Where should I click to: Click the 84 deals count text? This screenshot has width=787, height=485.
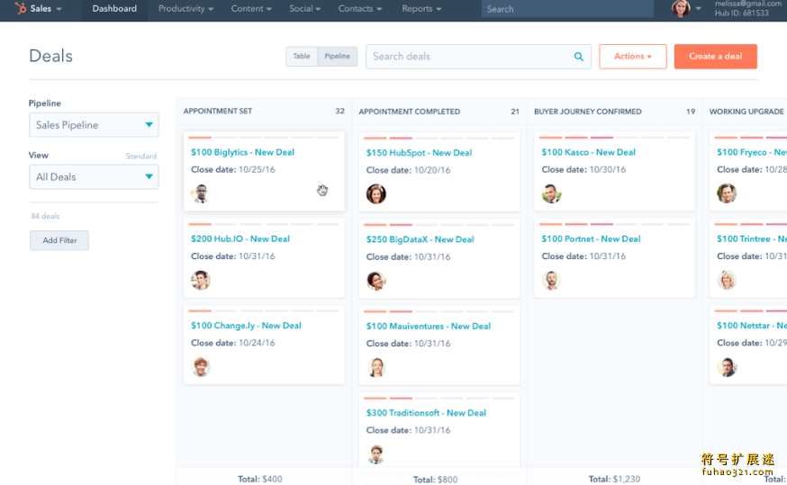tap(45, 216)
